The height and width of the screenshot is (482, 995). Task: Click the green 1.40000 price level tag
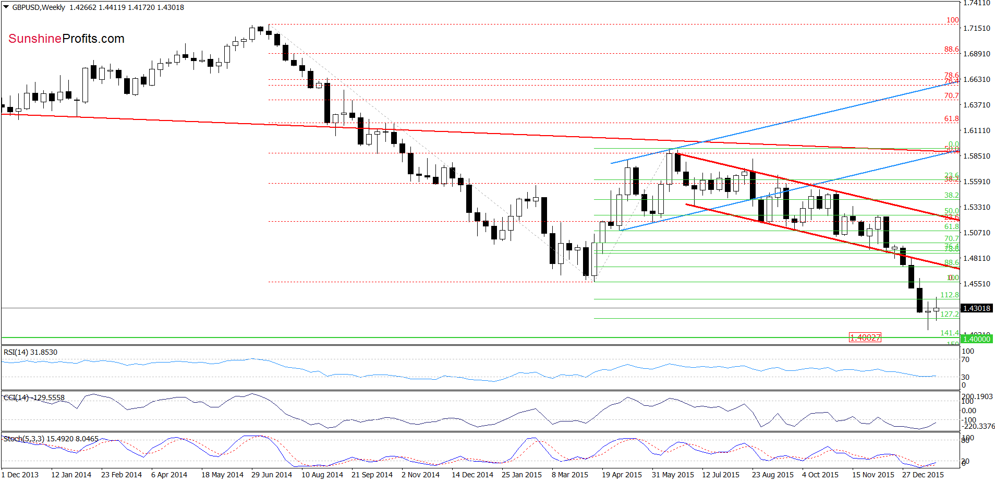pyautogui.click(x=976, y=339)
